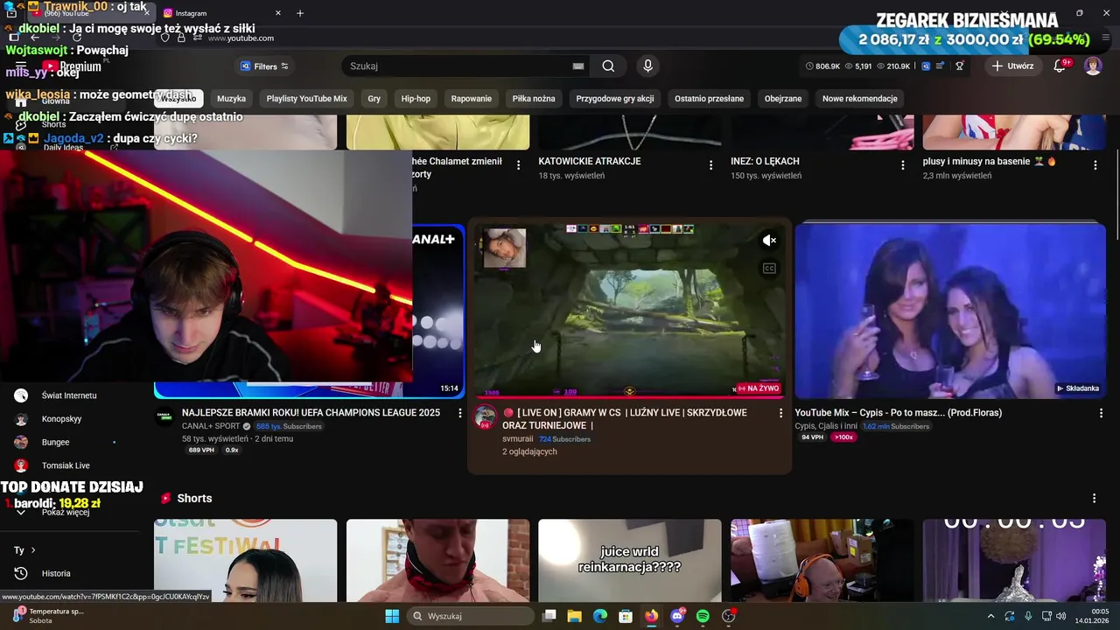Open a new browser tab plus button
The image size is (1120, 630).
coord(300,13)
